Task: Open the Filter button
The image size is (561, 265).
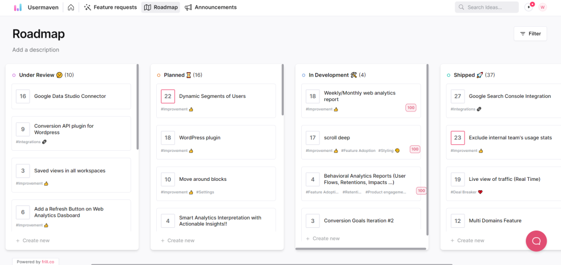Action: click(530, 33)
